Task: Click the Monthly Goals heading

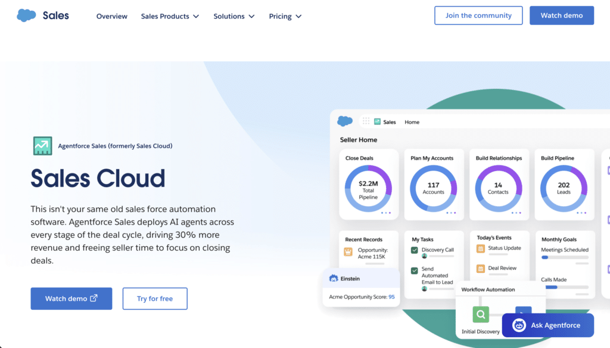Action: click(x=559, y=240)
